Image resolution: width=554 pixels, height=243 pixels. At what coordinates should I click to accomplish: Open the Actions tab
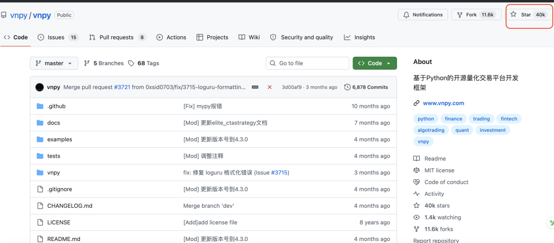click(171, 37)
